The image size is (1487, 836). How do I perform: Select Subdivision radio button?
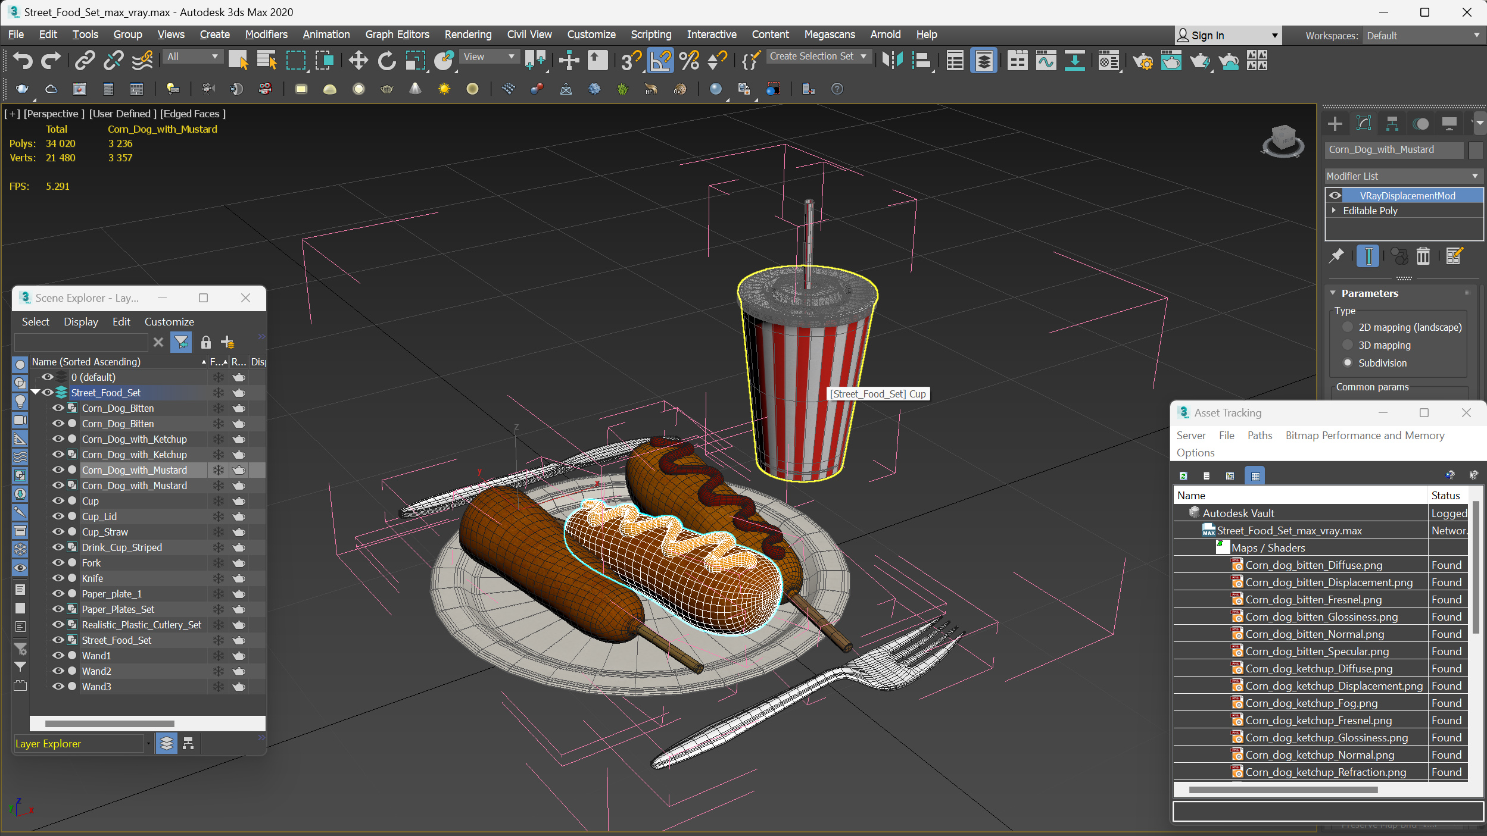pyautogui.click(x=1347, y=362)
